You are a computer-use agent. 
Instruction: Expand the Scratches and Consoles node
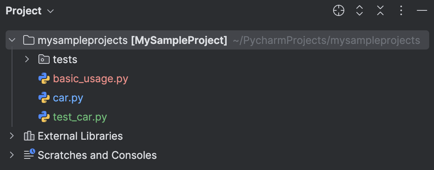(x=12, y=155)
